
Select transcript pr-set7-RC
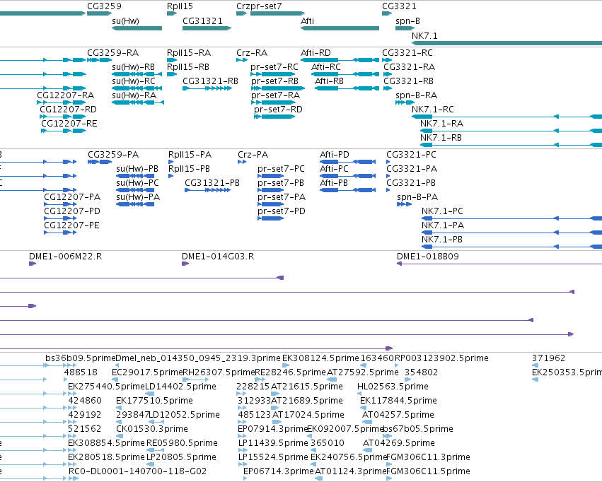[x=272, y=74]
